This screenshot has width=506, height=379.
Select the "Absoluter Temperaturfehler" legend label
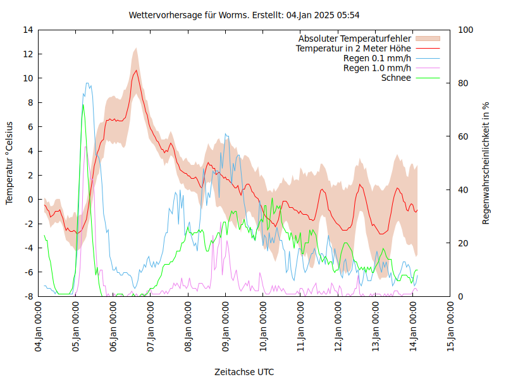click(354, 39)
